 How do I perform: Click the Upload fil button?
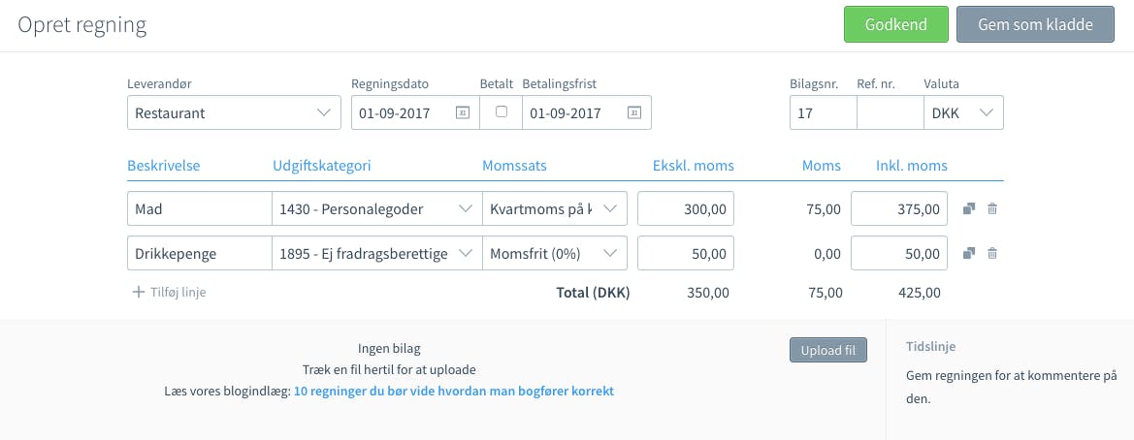tap(828, 351)
